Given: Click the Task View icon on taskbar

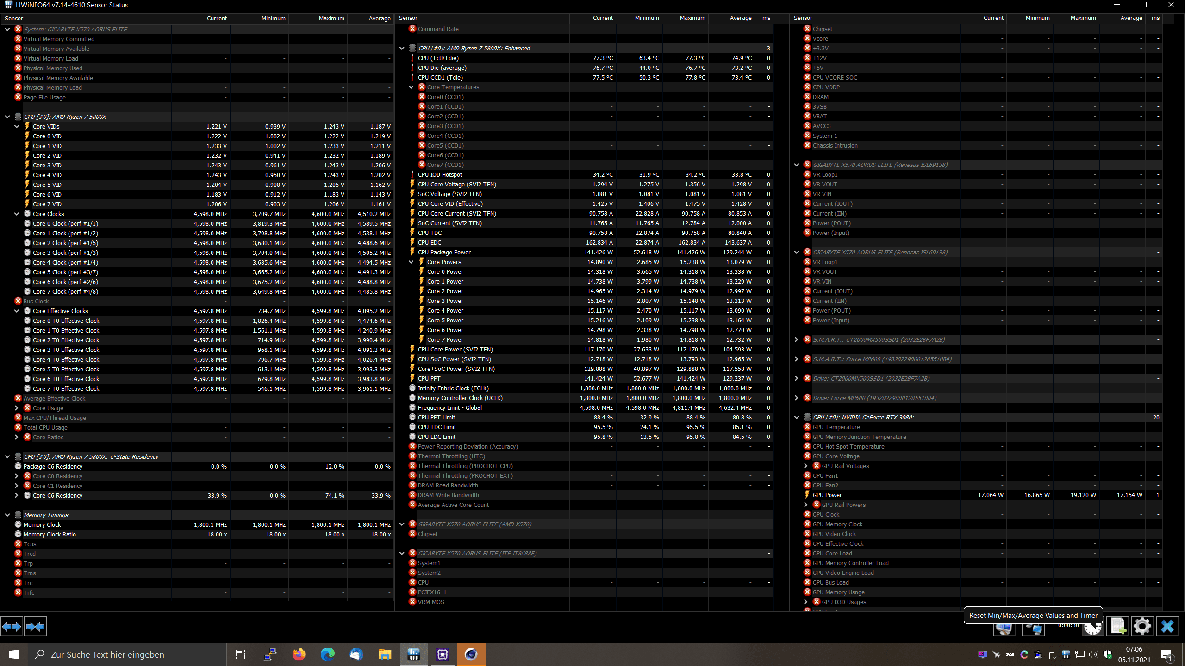Looking at the screenshot, I should pos(241,654).
